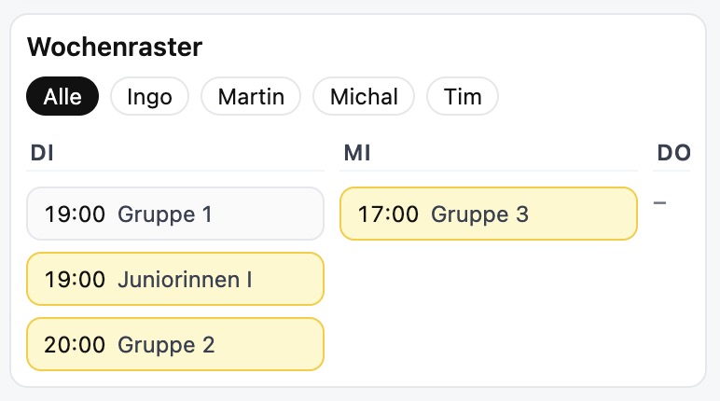Screen dimensions: 720x401
Task: Click the 20:00 time on Gruppe 2
Action: [76, 345]
